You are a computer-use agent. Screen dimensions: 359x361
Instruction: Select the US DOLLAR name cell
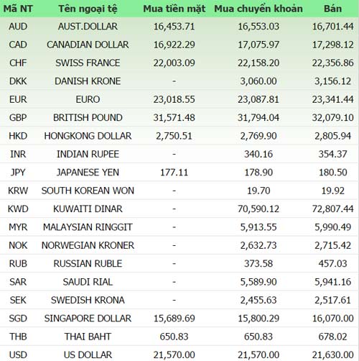point(88,355)
